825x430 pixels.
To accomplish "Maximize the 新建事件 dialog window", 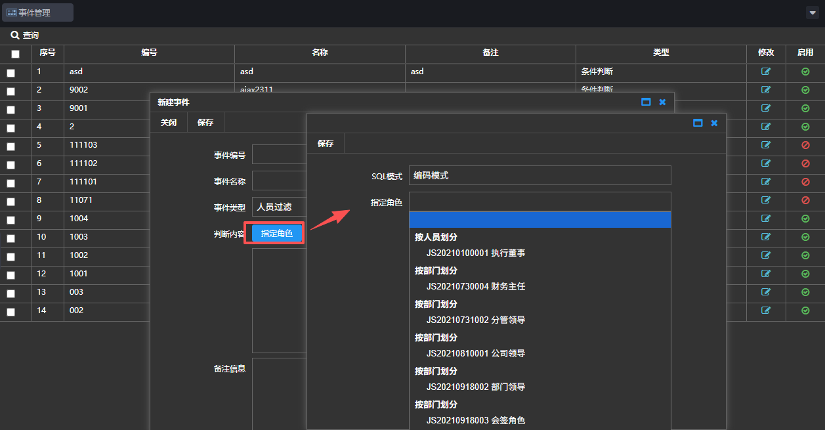I will pos(646,102).
